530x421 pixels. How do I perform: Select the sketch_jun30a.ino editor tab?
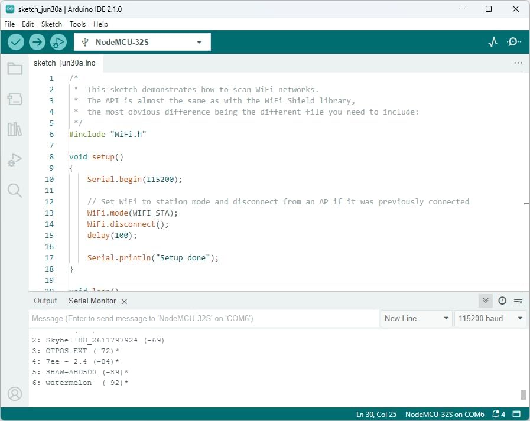click(x=64, y=63)
